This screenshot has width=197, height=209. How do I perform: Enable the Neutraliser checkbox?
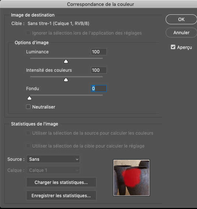click(28, 107)
